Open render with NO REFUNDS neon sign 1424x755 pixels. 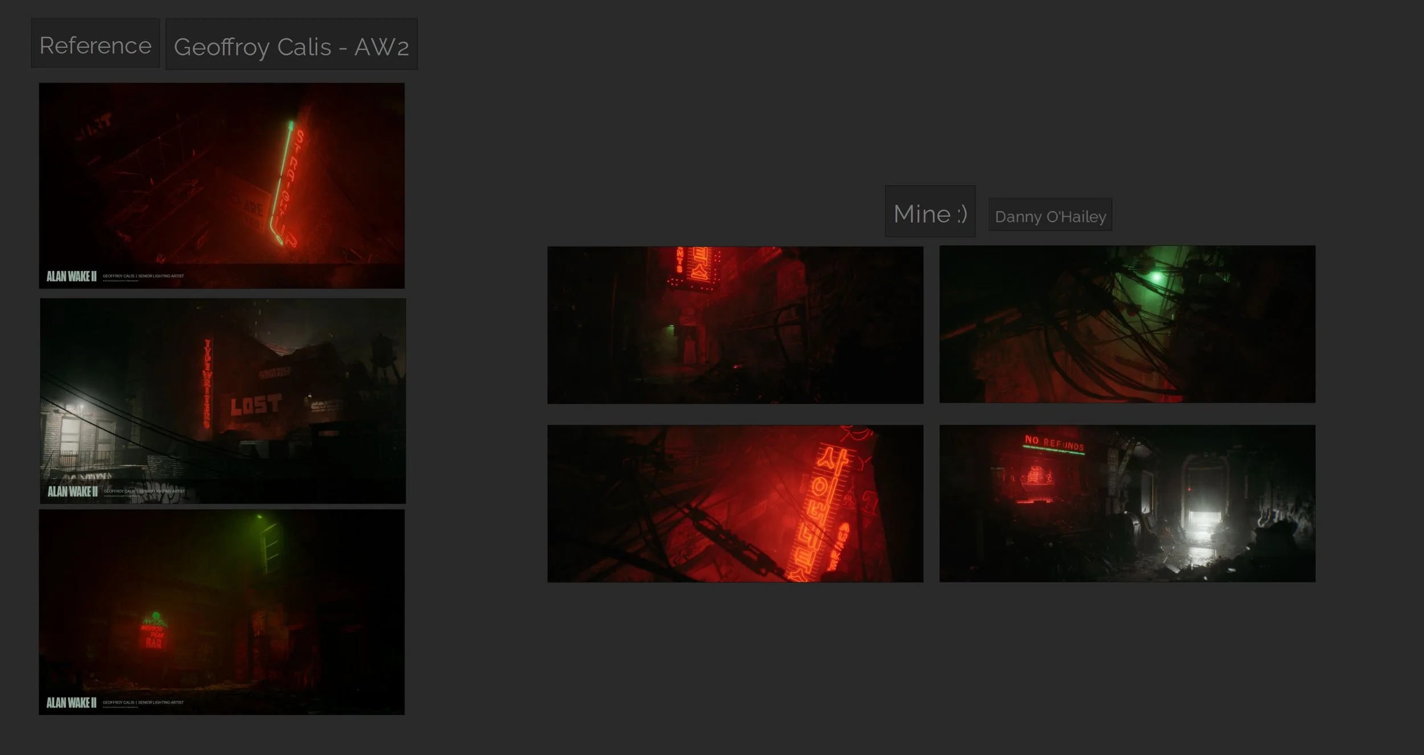pyautogui.click(x=1127, y=503)
